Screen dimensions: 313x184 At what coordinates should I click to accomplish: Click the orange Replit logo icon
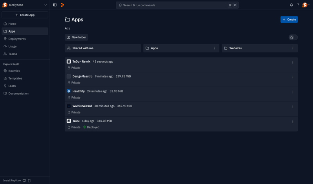(x=63, y=5)
